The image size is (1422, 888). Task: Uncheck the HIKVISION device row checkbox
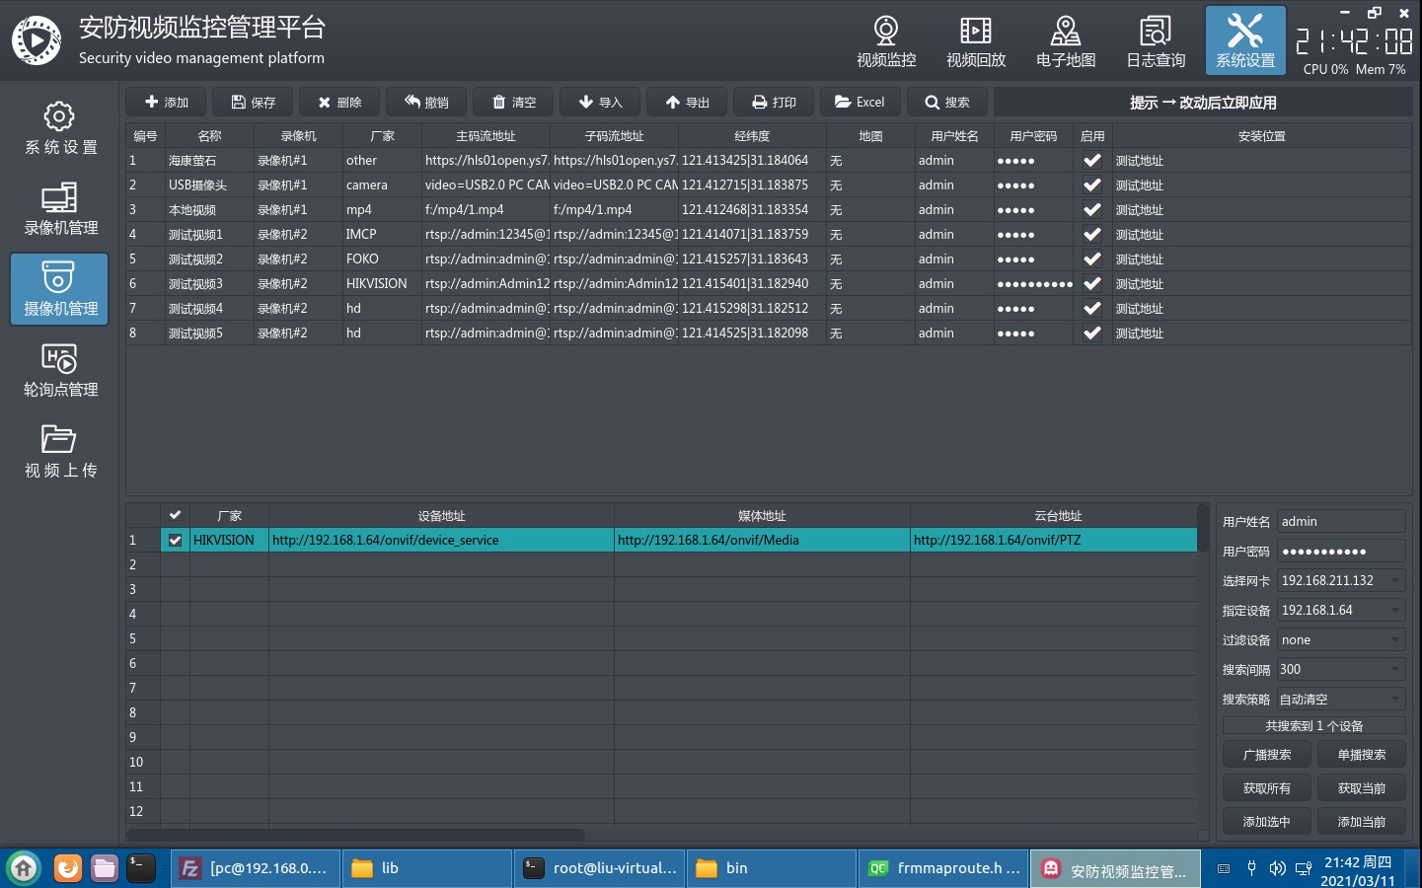[x=176, y=540]
